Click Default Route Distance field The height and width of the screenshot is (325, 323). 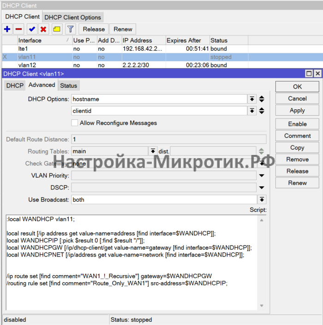point(169,139)
